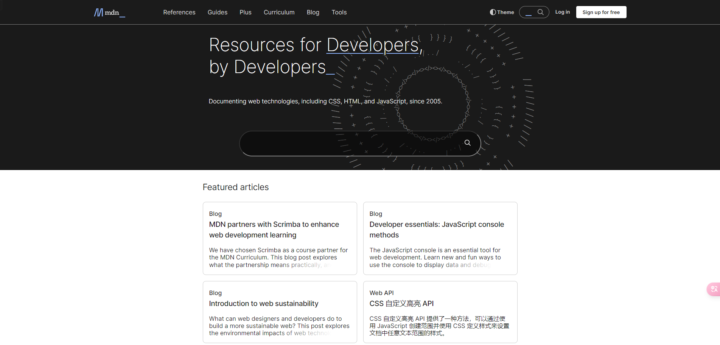Open the Tools menu

[x=339, y=12]
